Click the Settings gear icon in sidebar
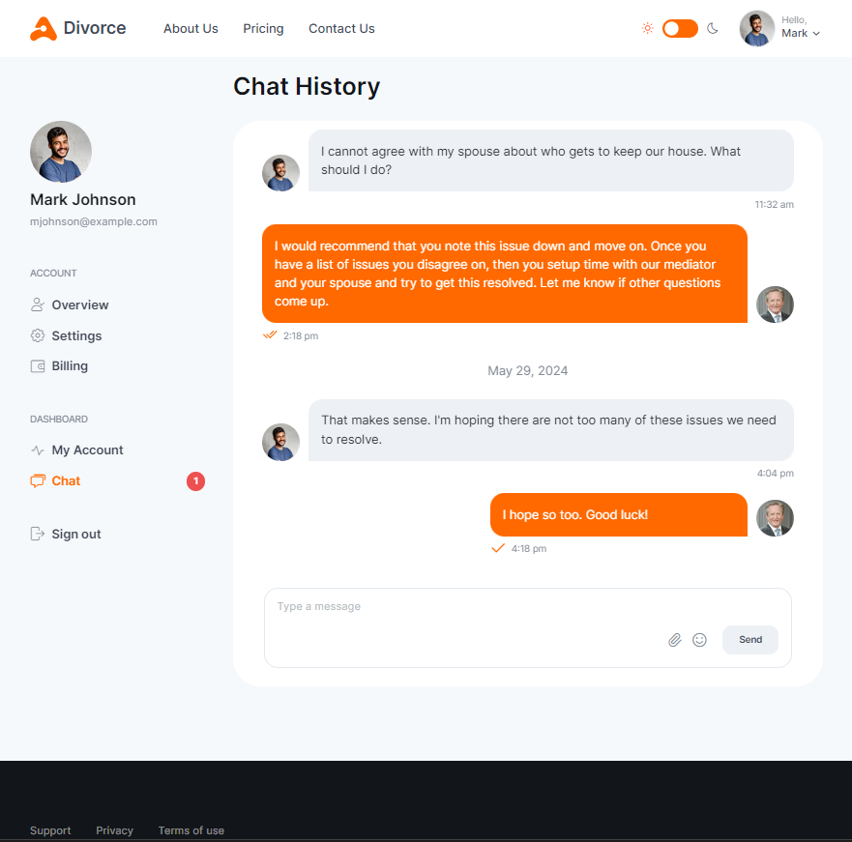 tap(38, 335)
